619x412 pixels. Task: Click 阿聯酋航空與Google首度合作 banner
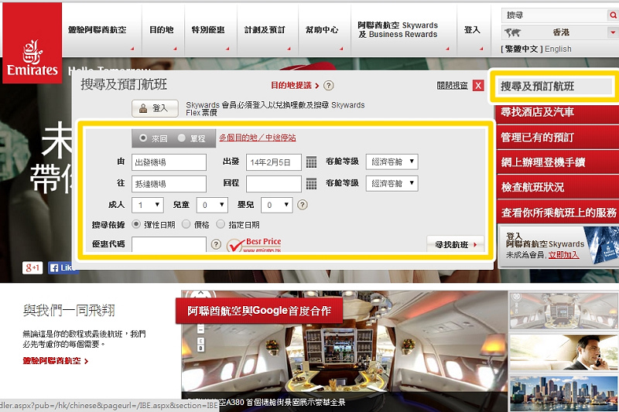click(x=259, y=311)
